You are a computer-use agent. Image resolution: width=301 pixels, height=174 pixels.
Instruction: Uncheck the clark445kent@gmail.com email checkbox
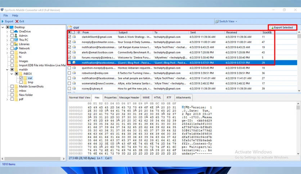point(69,37)
